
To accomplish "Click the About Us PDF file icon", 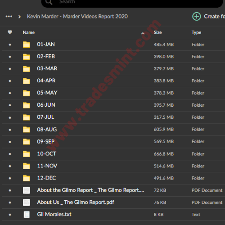I will 27,202.
